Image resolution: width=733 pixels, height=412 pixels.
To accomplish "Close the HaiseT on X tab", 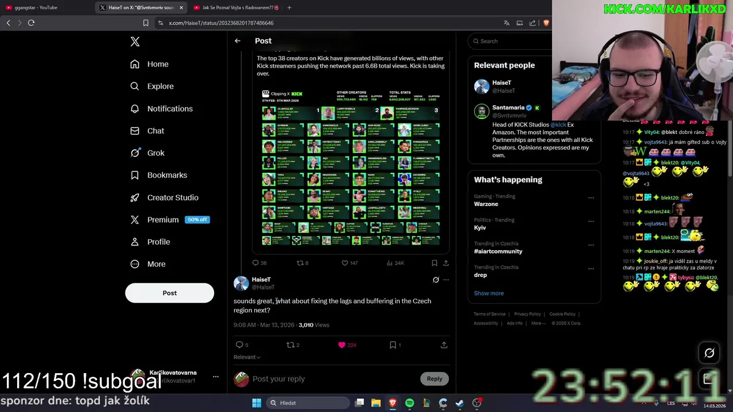I will tap(182, 7).
